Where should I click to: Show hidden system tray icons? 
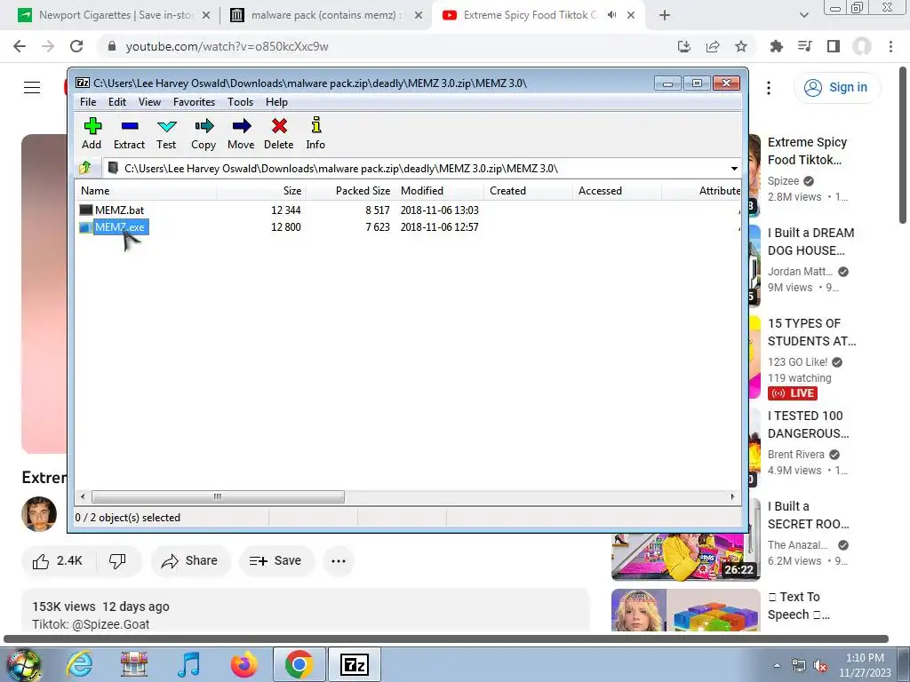click(777, 665)
